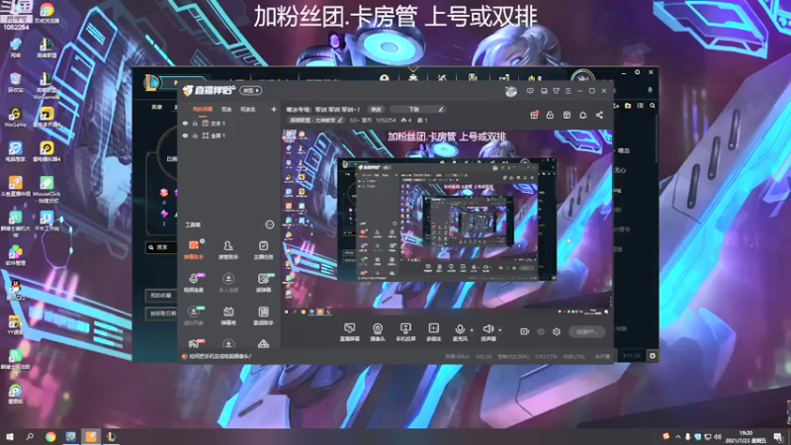Expand microphone options arrow
791x445 pixels.
472,330
